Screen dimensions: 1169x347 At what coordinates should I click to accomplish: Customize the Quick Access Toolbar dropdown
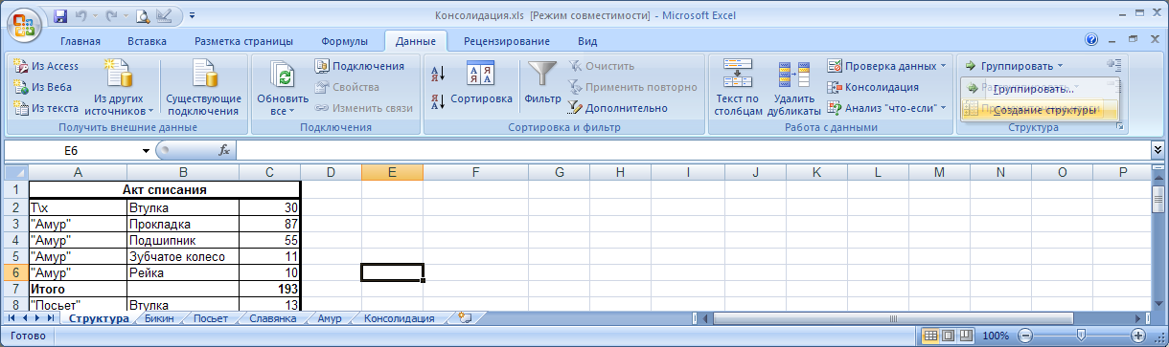pyautogui.click(x=192, y=15)
